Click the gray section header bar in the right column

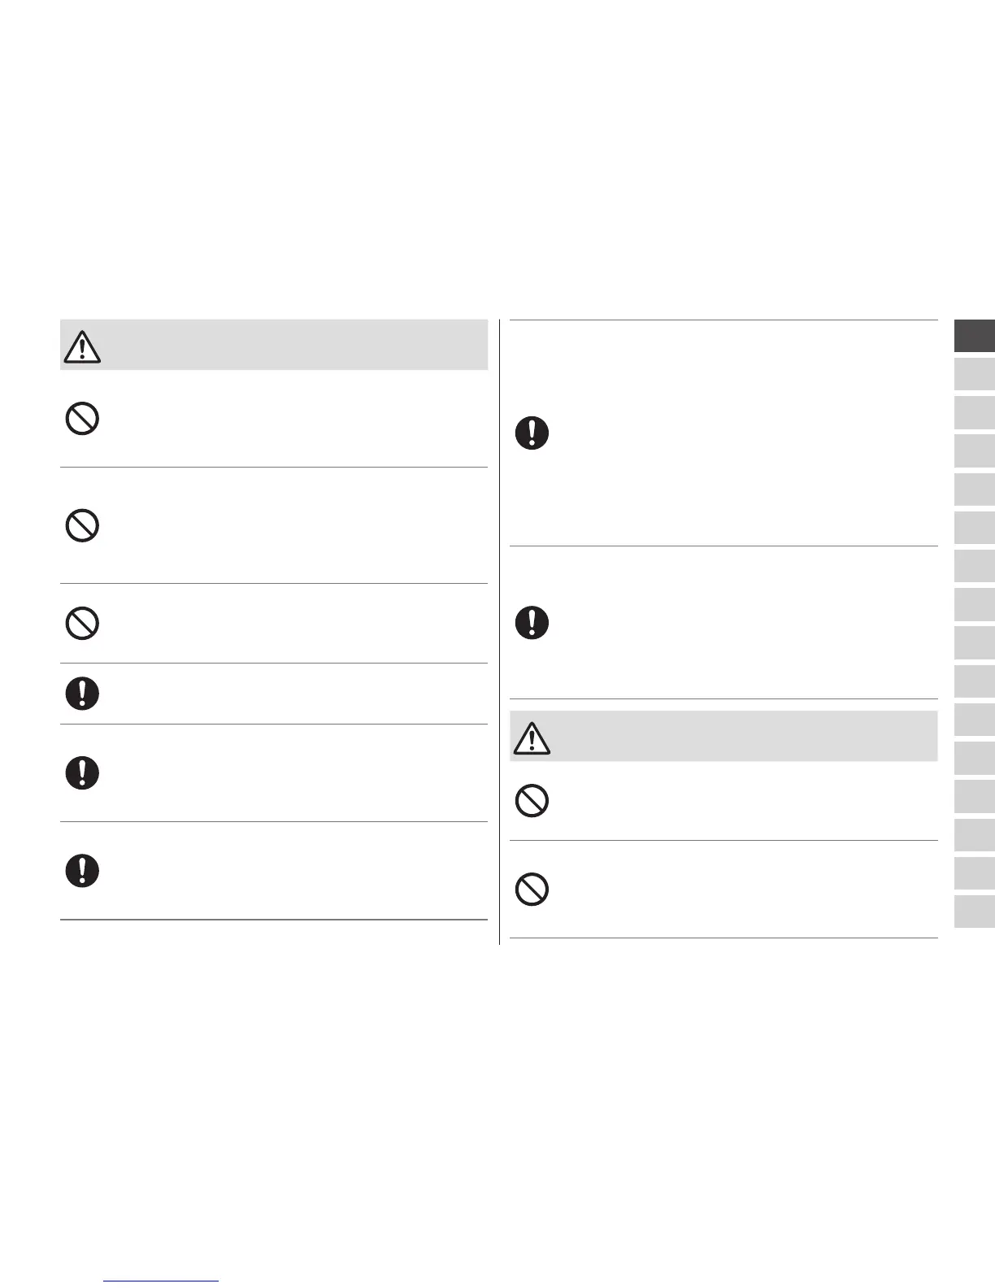723,737
